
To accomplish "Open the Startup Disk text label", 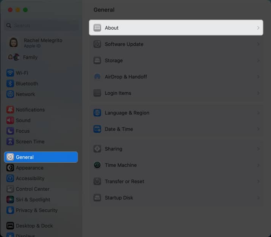I will 119,198.
